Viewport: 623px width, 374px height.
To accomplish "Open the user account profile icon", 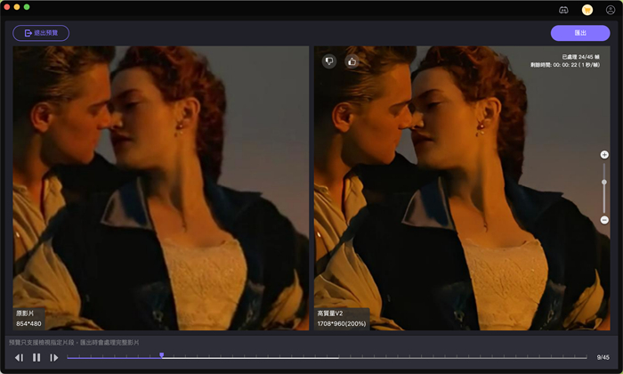I will (x=611, y=10).
